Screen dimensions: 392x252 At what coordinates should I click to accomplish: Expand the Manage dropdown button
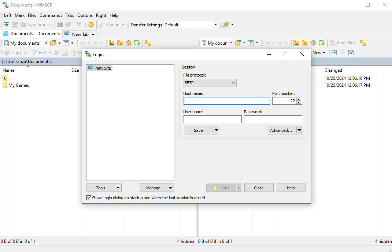[x=156, y=188]
